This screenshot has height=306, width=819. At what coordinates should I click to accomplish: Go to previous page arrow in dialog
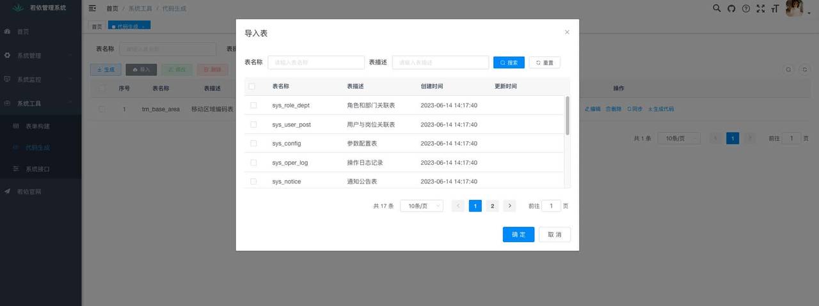(458, 206)
